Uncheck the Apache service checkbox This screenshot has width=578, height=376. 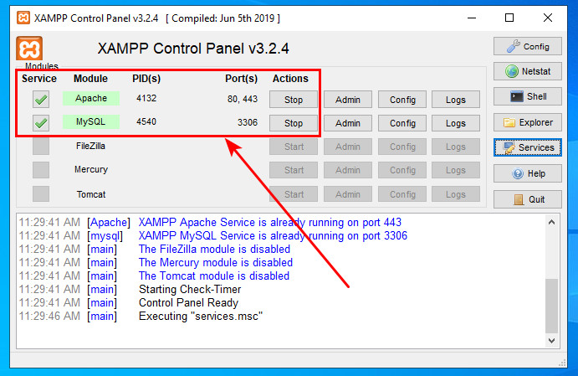(41, 100)
